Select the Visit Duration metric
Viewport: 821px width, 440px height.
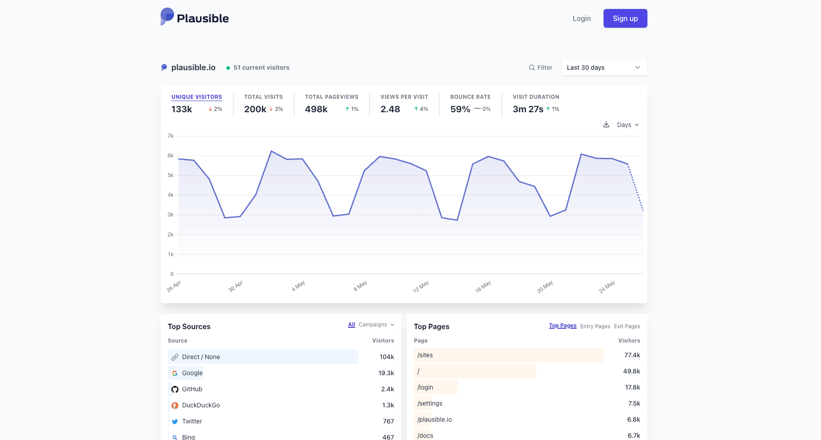tap(536, 104)
